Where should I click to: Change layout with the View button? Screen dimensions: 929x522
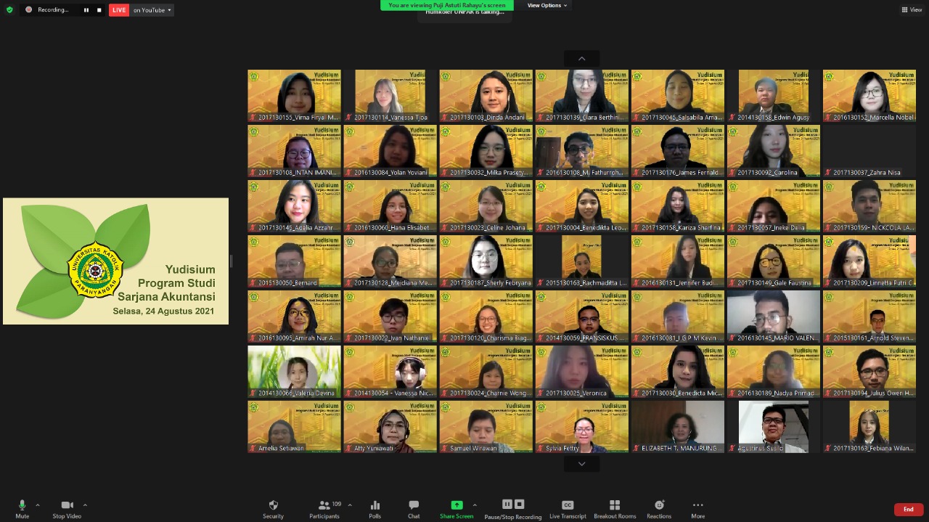[x=911, y=9]
